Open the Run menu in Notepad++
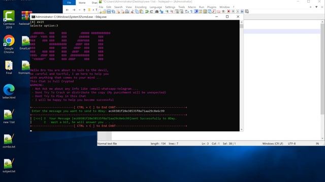 [202, 7]
